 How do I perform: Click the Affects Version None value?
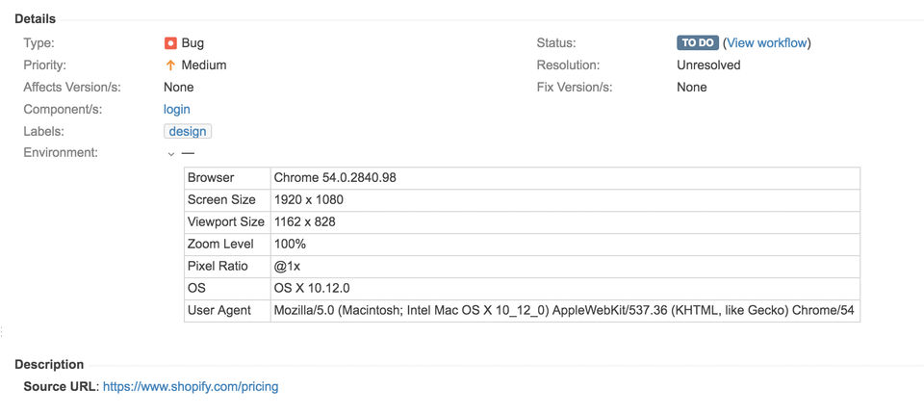click(179, 88)
